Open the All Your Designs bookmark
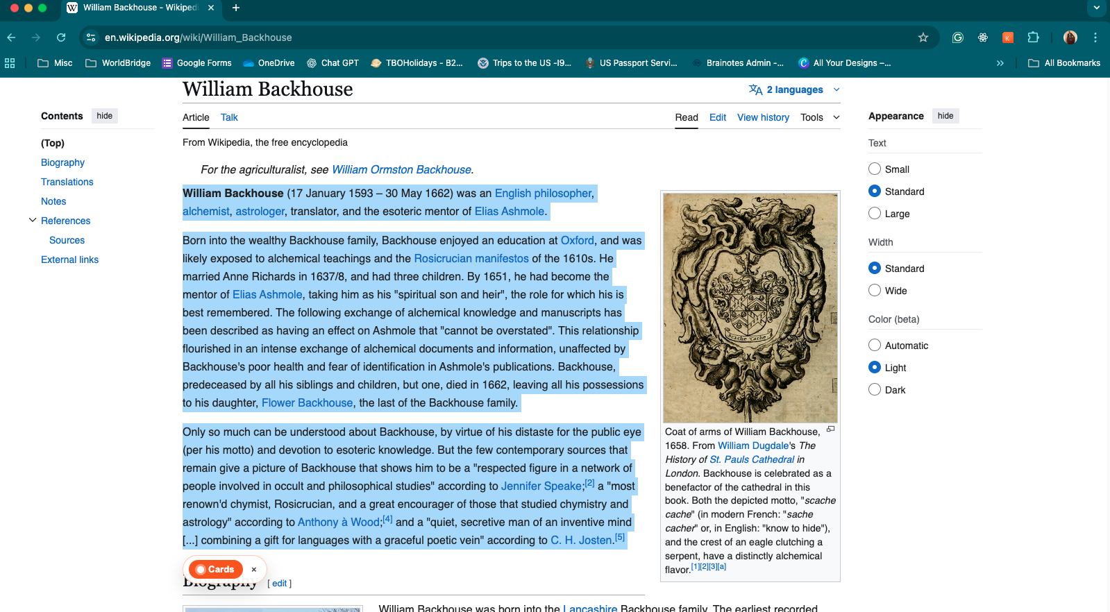The width and height of the screenshot is (1110, 612). (845, 63)
